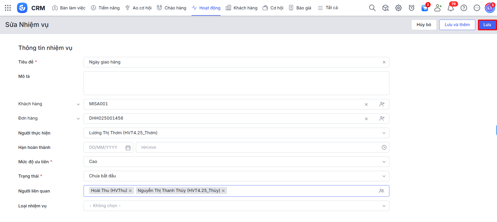This screenshot has width=497, height=222.
Task: Open the Báo giá menu tab
Action: pos(300,8)
